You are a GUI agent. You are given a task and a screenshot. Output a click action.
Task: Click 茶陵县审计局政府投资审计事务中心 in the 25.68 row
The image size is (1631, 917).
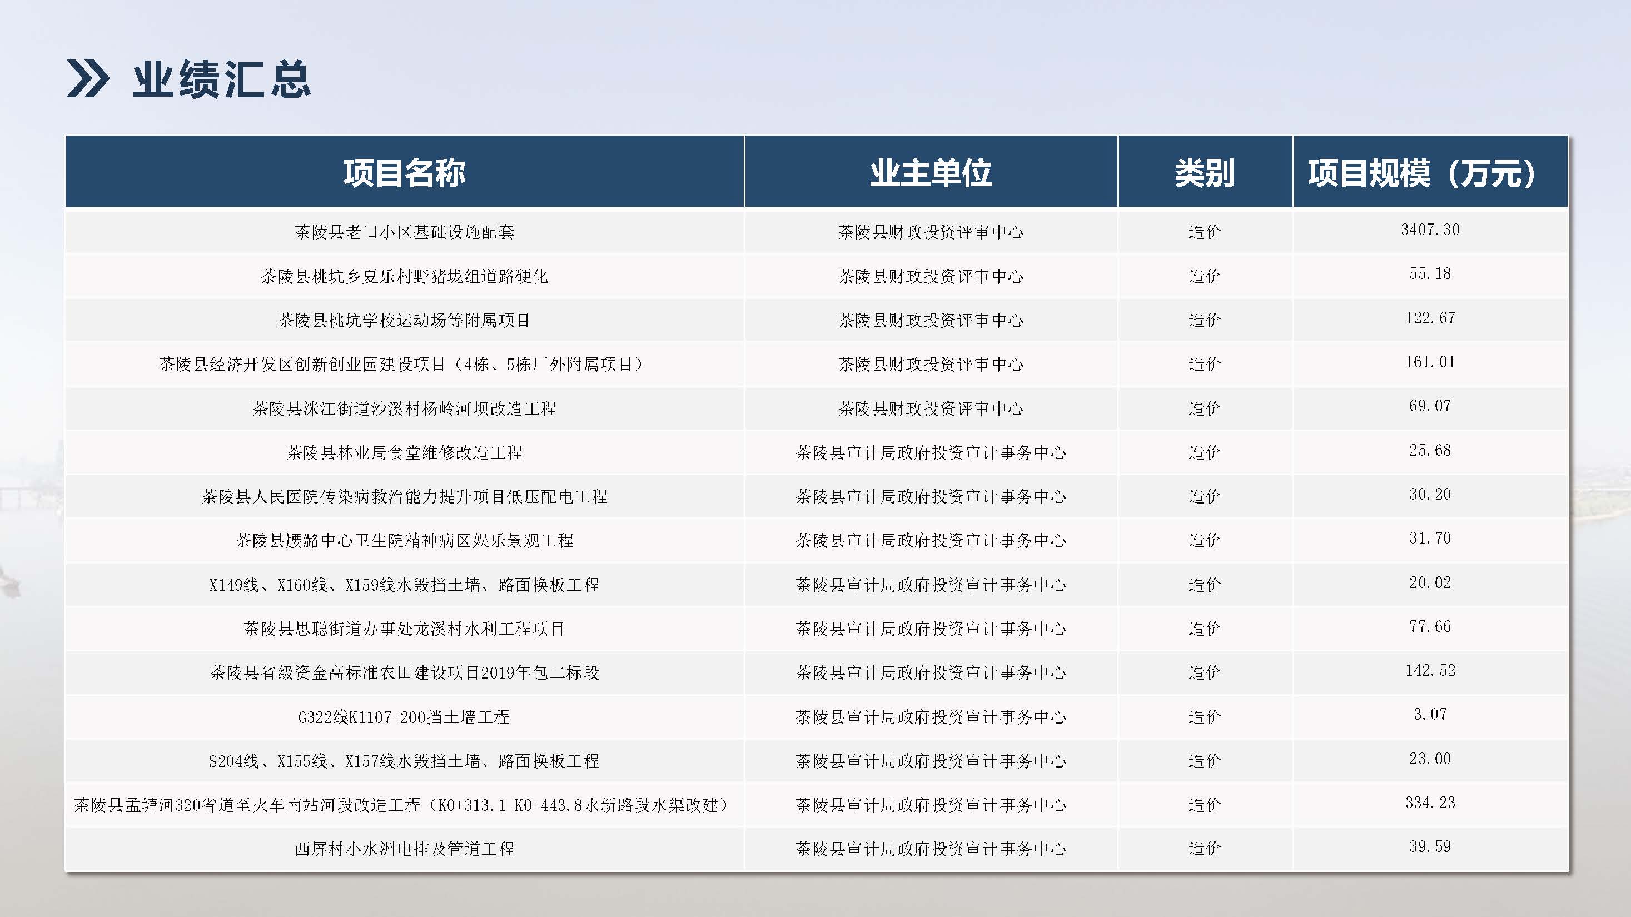931,452
